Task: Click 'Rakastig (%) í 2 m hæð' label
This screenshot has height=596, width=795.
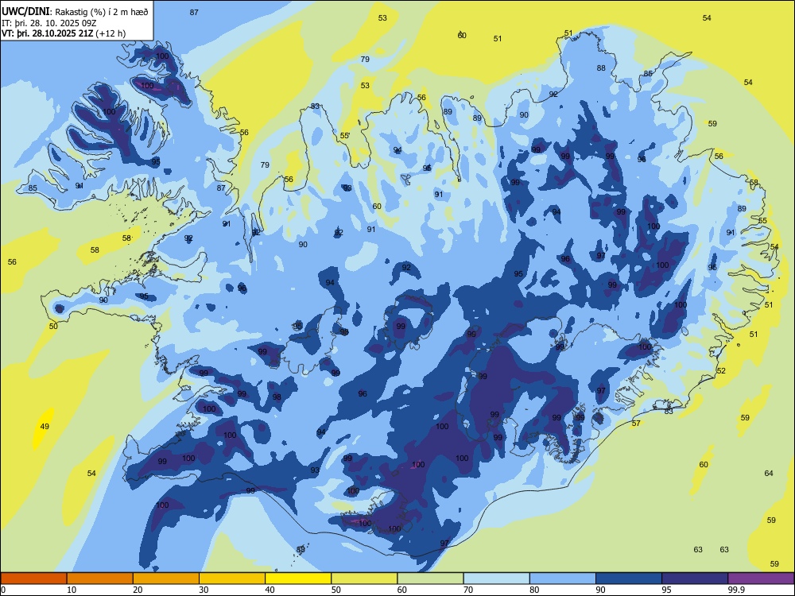Action: tap(102, 12)
